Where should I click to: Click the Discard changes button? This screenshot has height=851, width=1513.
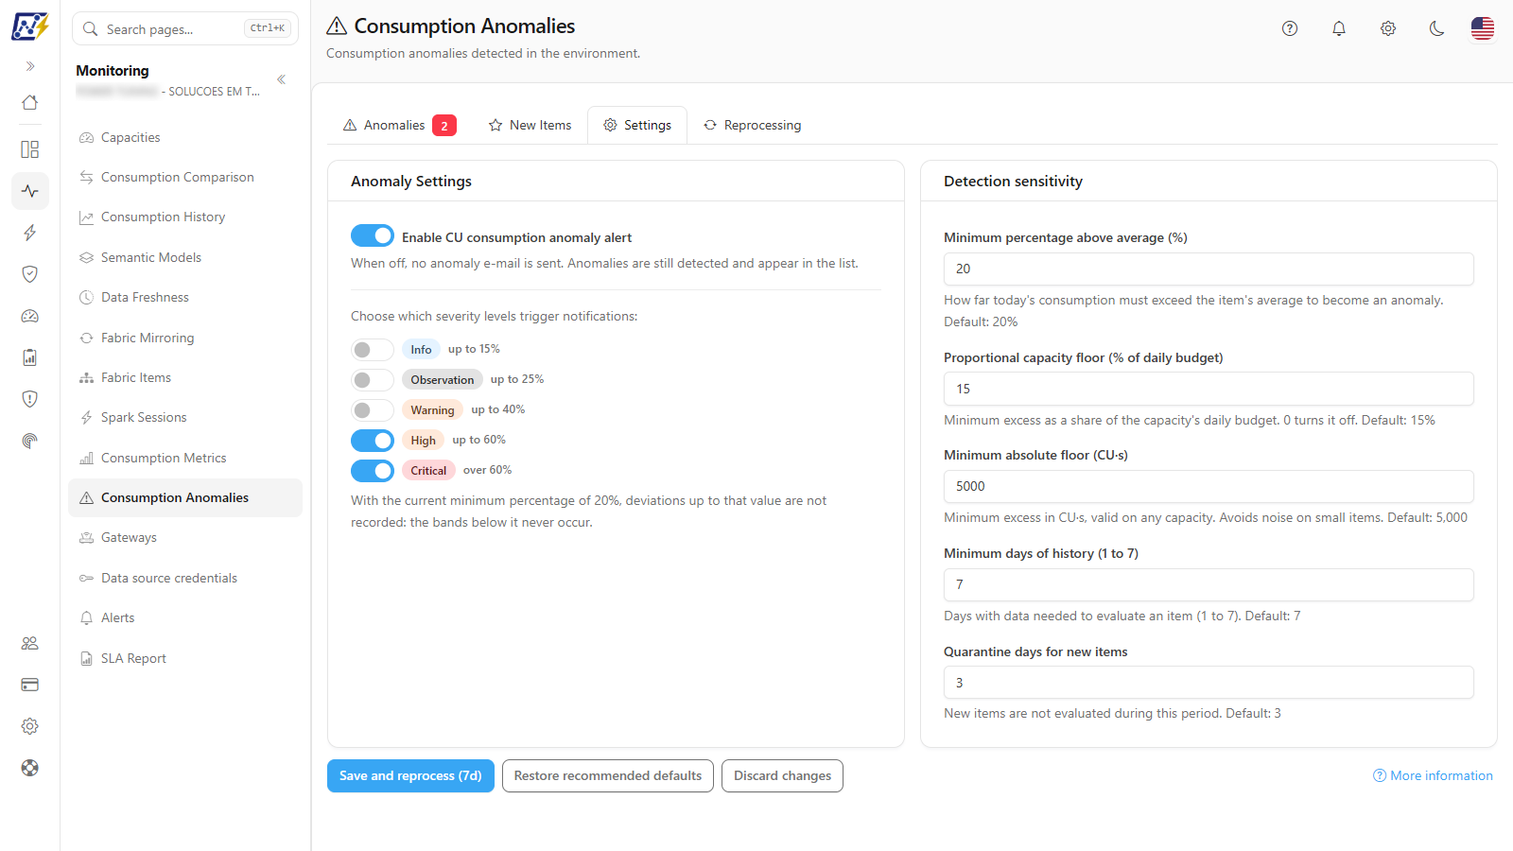[x=782, y=775]
